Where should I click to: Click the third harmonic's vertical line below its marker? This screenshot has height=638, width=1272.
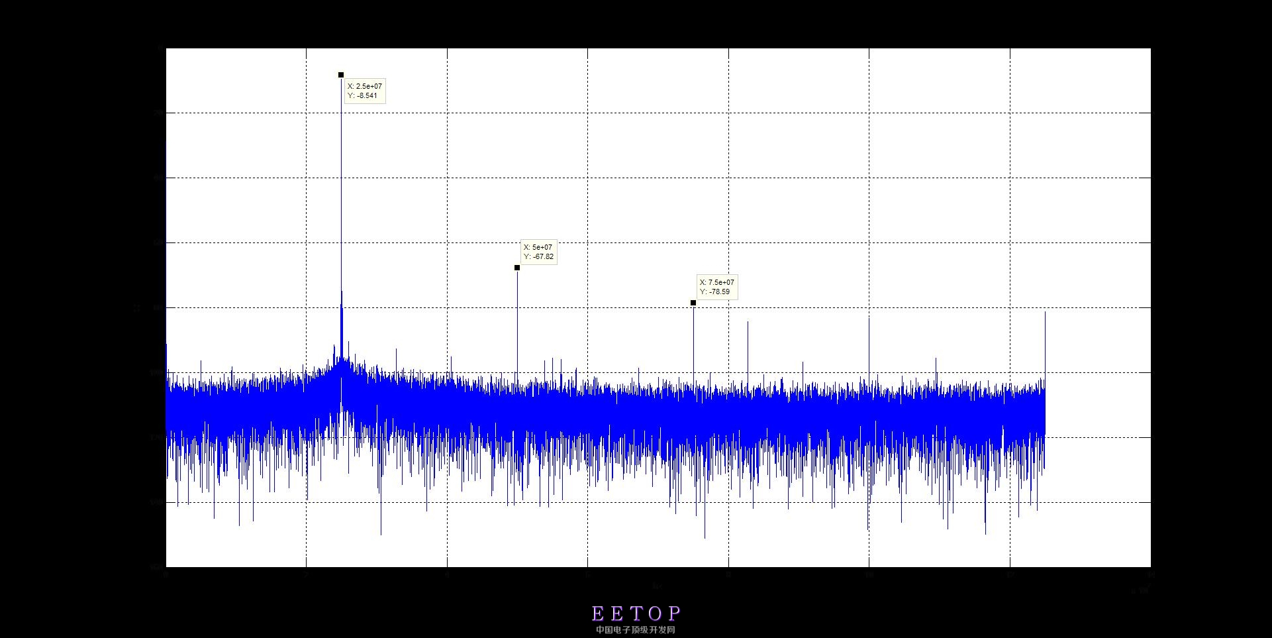(x=693, y=345)
